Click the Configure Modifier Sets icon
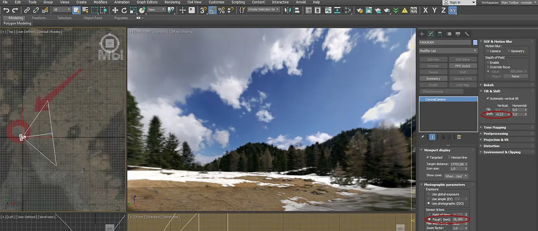 click(x=459, y=137)
